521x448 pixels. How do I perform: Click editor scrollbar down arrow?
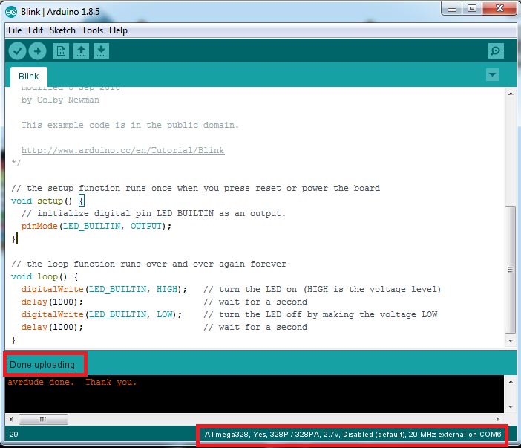pyautogui.click(x=511, y=340)
